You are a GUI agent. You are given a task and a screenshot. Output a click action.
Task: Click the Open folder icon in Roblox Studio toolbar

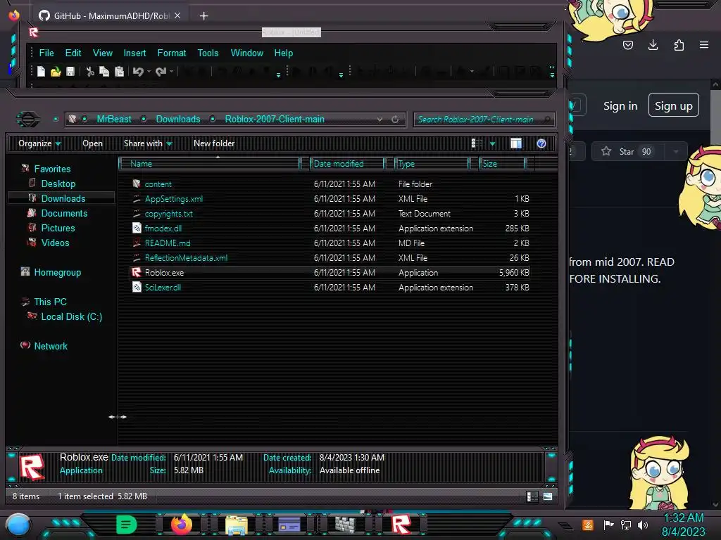click(56, 72)
